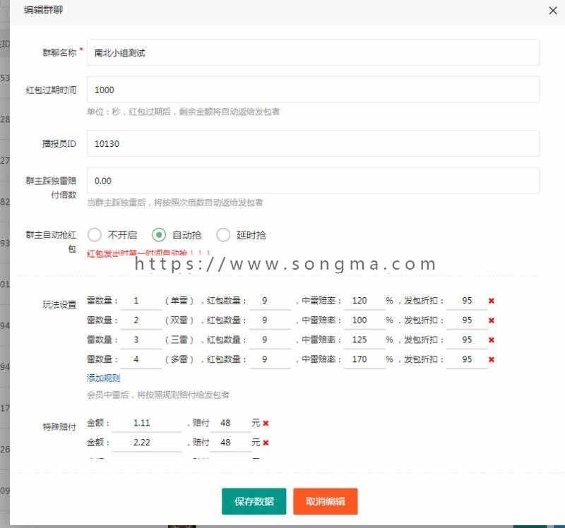Edit 雷数量 field of 单雷 row
This screenshot has height=528, width=565.
coord(141,301)
